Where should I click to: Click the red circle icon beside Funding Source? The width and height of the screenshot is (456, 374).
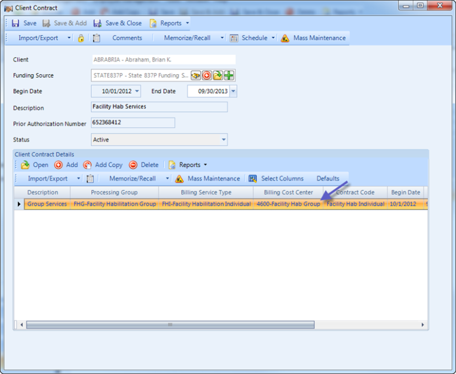(207, 75)
